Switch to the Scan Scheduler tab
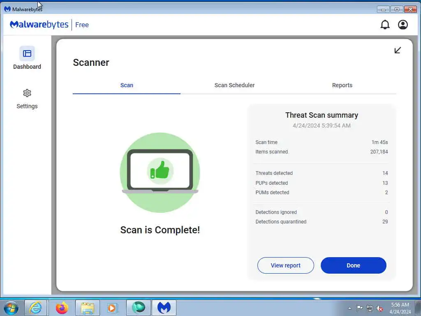 point(234,86)
